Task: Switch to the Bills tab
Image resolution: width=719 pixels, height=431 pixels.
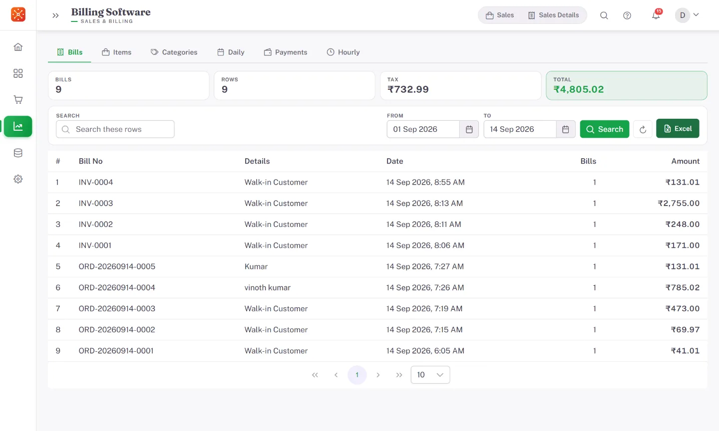Action: click(x=69, y=52)
